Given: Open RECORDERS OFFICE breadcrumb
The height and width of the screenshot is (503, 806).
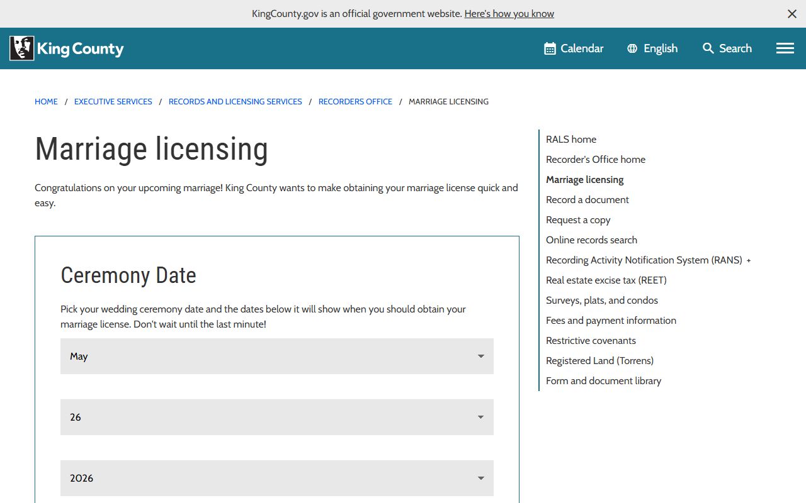Looking at the screenshot, I should [355, 101].
